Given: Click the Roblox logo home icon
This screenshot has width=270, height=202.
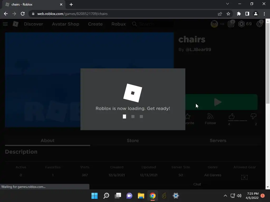Looking at the screenshot, I should 16,24.
